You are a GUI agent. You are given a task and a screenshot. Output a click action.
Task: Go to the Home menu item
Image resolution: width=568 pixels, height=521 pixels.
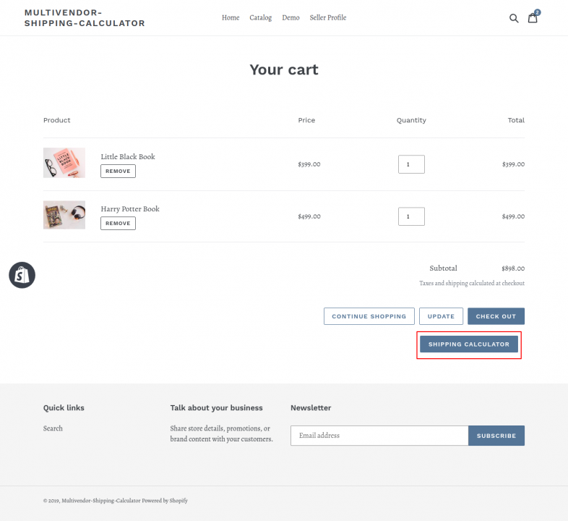coord(231,17)
